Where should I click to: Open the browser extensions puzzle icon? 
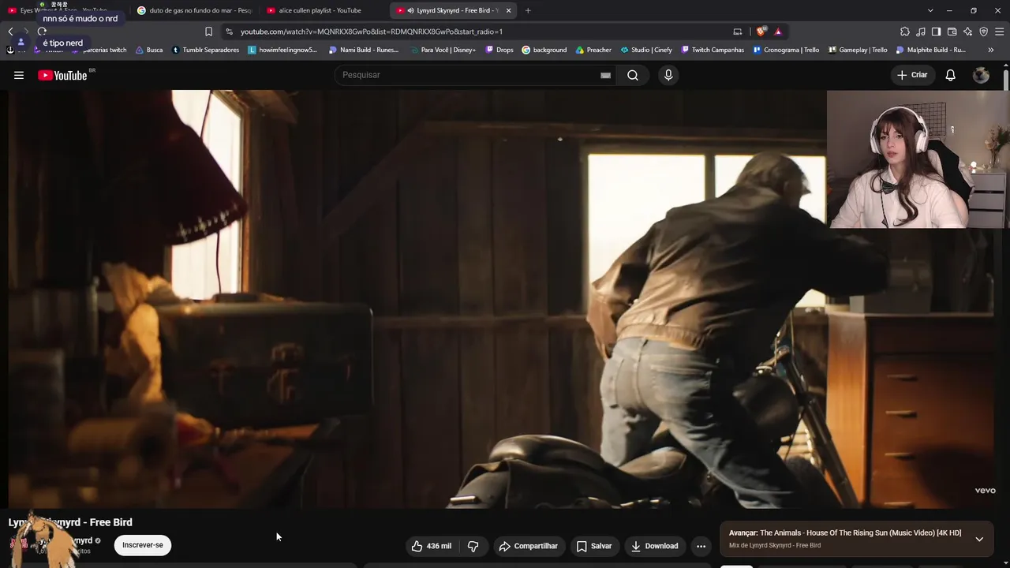tap(905, 32)
